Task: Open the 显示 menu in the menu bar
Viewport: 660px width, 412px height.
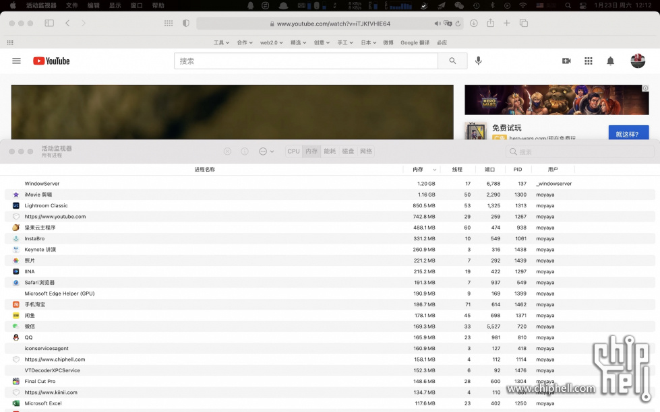Action: click(x=115, y=5)
